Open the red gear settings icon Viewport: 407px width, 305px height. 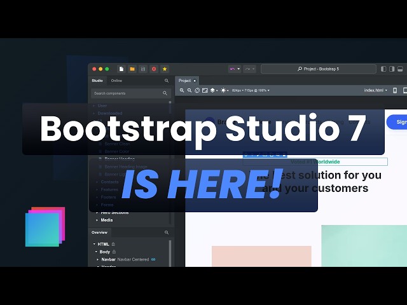(x=154, y=69)
